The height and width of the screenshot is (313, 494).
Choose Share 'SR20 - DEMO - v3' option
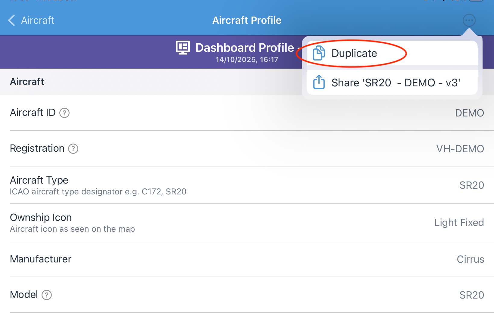(x=396, y=82)
